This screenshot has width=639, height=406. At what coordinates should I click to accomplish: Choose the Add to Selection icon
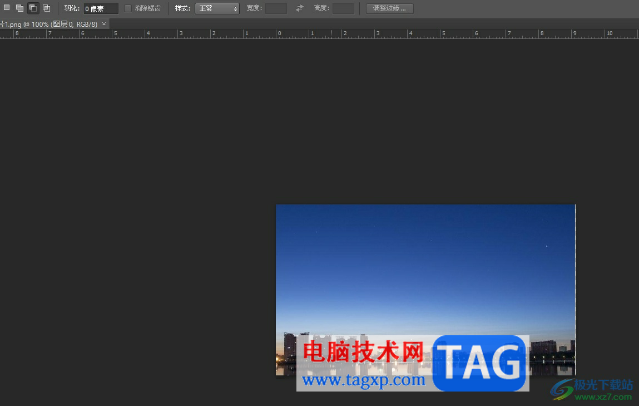[19, 8]
